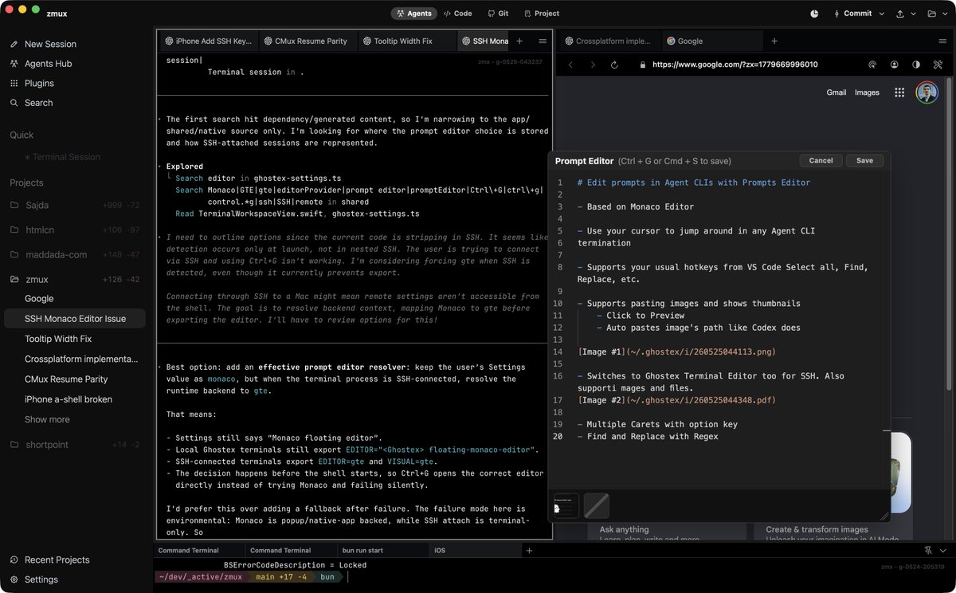956x593 pixels.
Task: Add new tab in left agent pane
Action: tap(519, 41)
